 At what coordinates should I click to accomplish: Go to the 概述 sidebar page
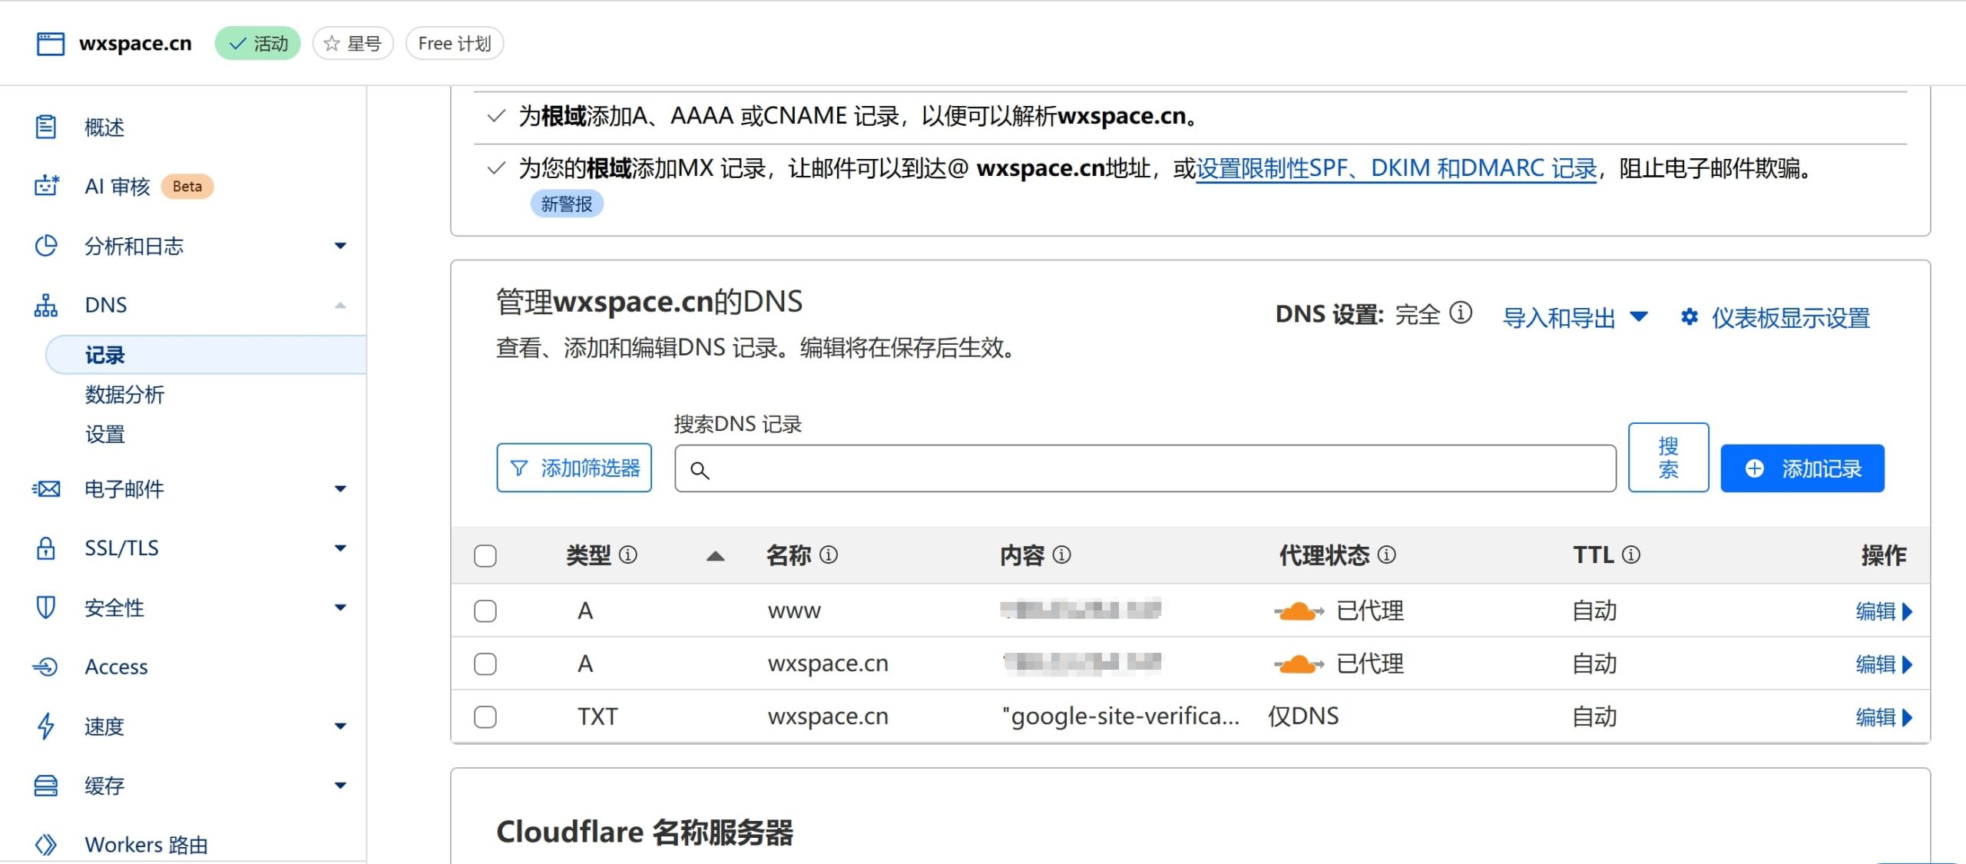(104, 127)
